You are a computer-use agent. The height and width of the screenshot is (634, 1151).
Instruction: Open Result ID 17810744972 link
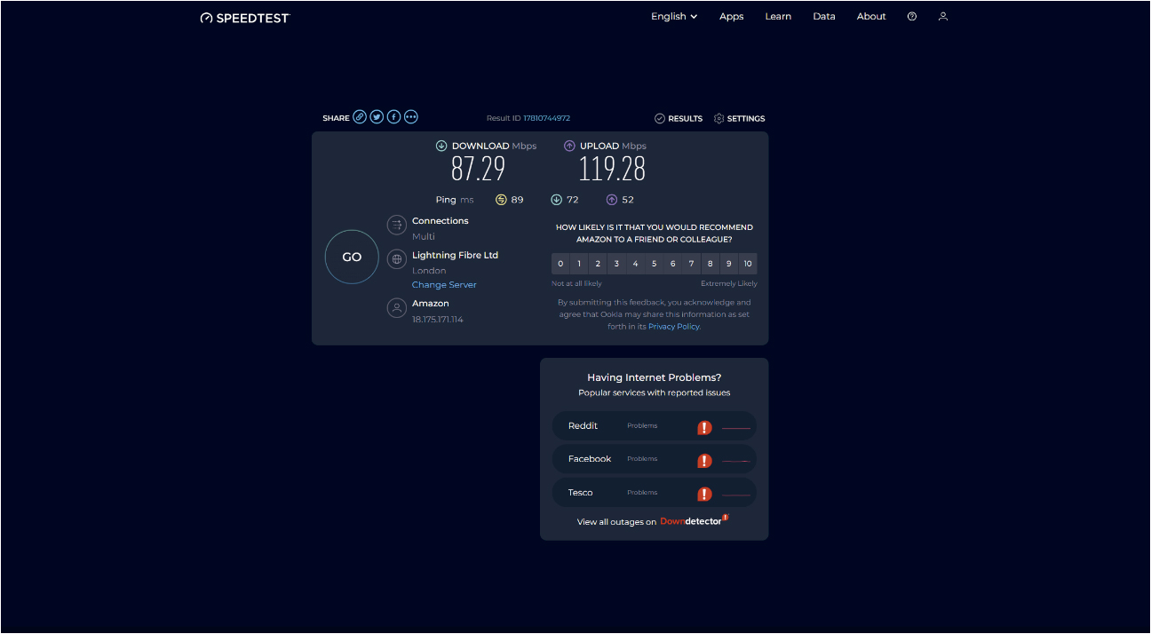546,118
